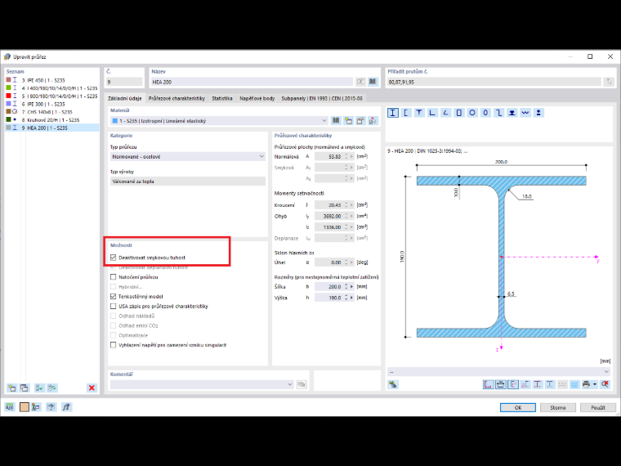Click select-all checkmarks icon under list

[39, 388]
